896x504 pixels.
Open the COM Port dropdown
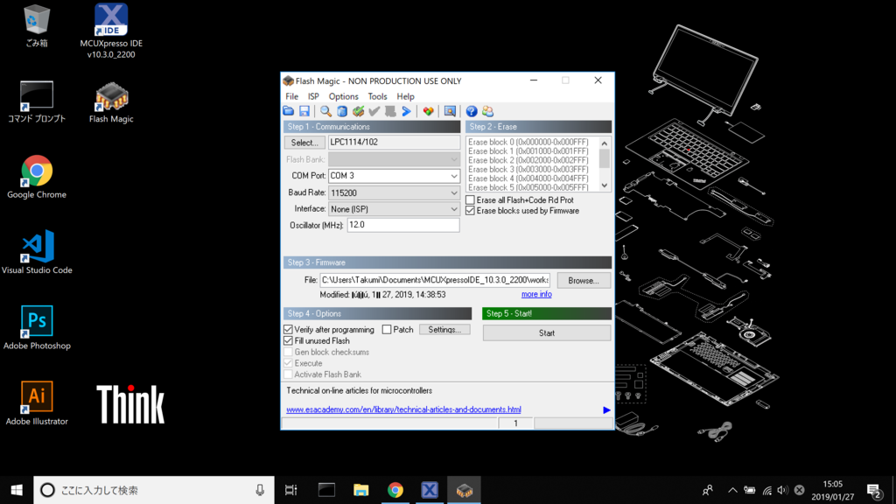click(x=454, y=176)
